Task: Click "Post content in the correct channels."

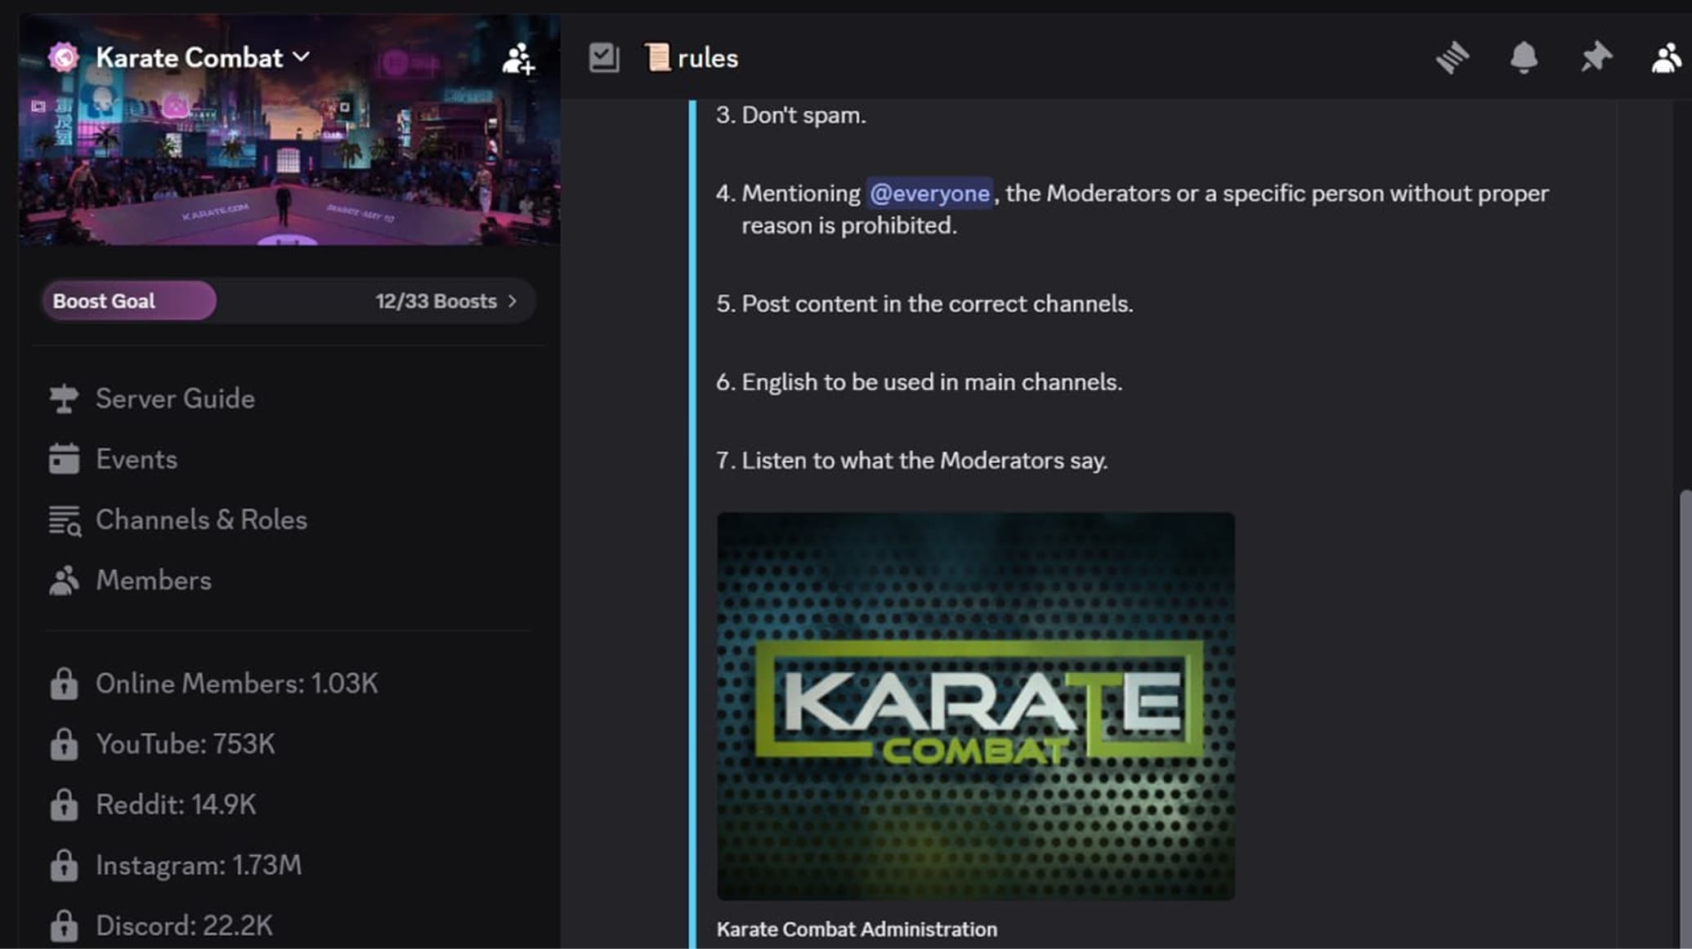Action: coord(938,304)
